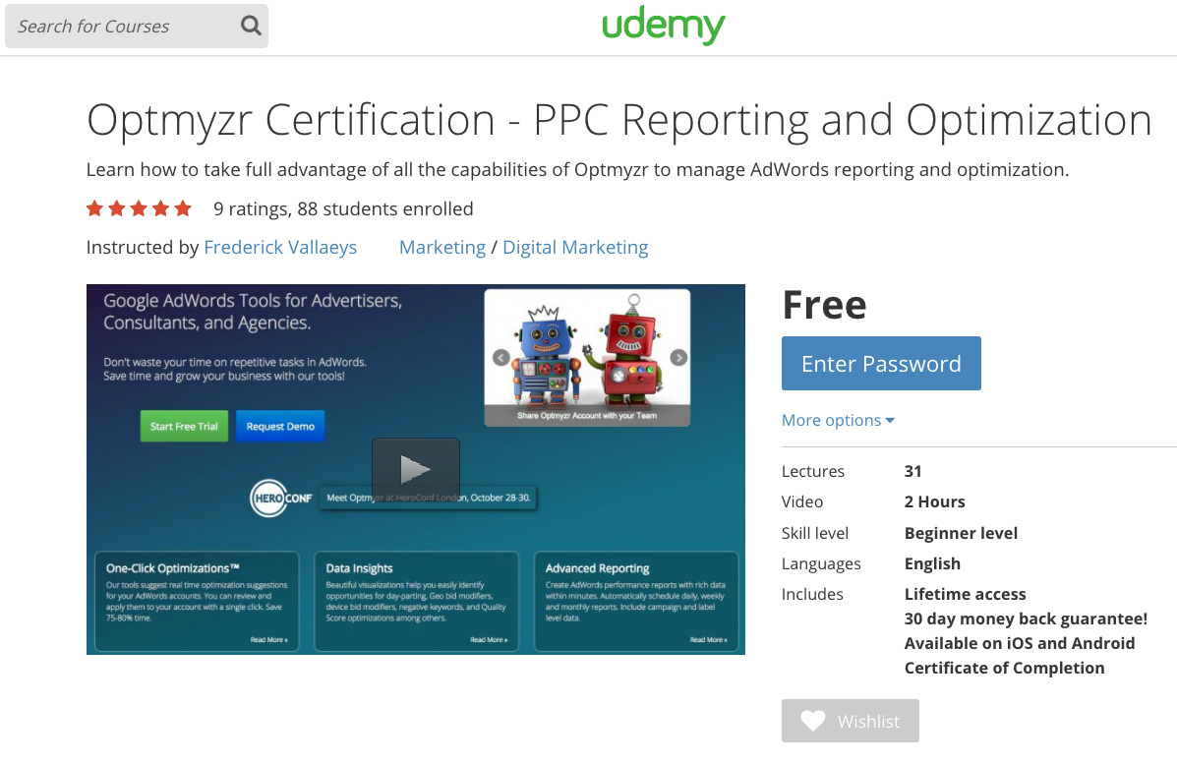Click the five-star rating
Viewport: 1177px width, 766px height.
click(x=139, y=208)
